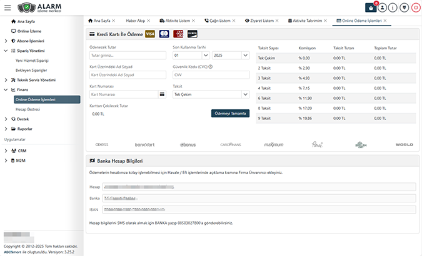Viewport: 422px width, 256px height.
Task: Open the info icon in header
Action: pos(393,8)
